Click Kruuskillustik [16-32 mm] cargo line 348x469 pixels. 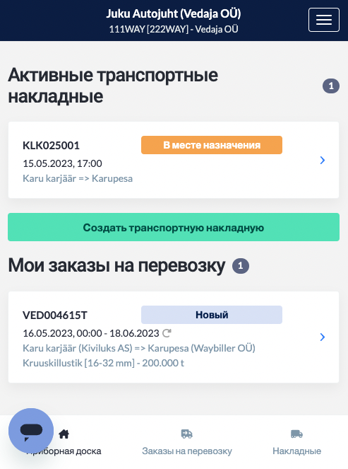[x=103, y=363]
